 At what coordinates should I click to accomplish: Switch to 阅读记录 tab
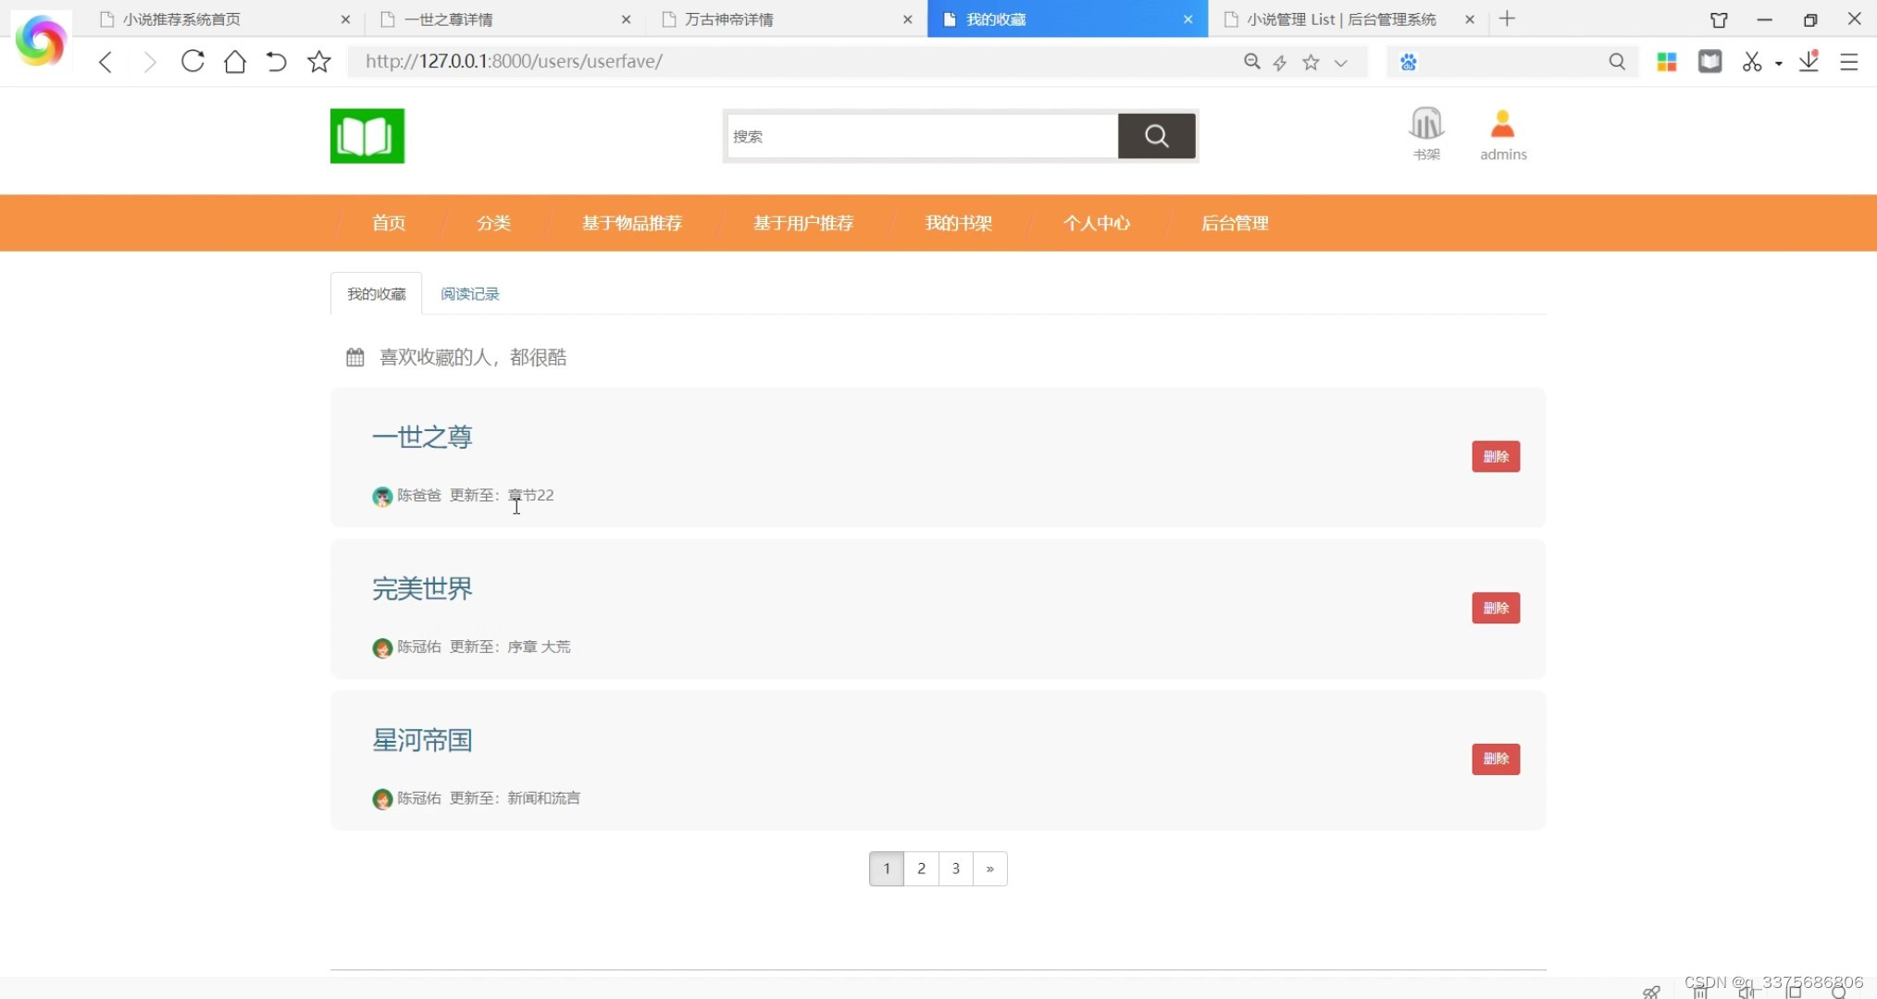(469, 294)
